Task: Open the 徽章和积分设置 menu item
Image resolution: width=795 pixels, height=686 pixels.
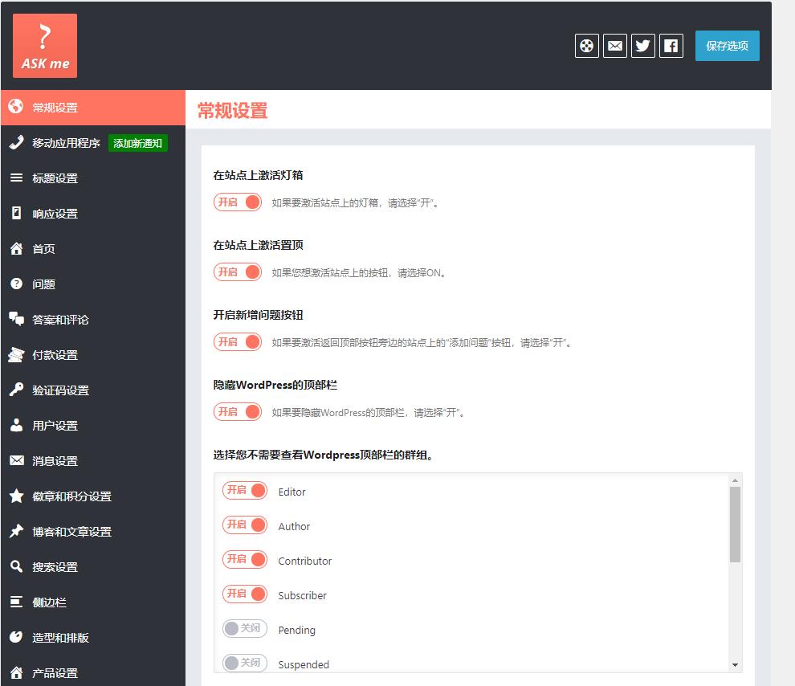Action: (93, 496)
